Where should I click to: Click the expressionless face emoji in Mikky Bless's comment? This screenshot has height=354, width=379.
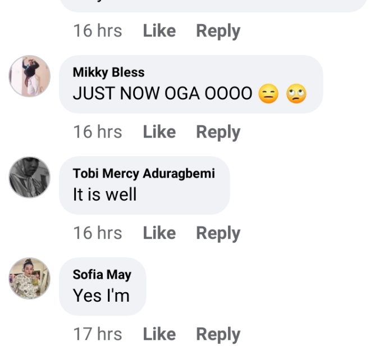[269, 94]
